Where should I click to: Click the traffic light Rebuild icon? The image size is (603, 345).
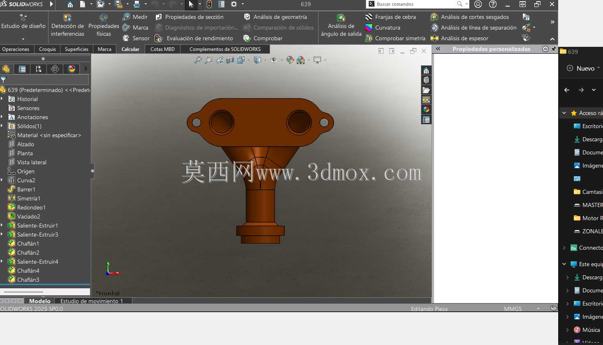click(x=209, y=4)
